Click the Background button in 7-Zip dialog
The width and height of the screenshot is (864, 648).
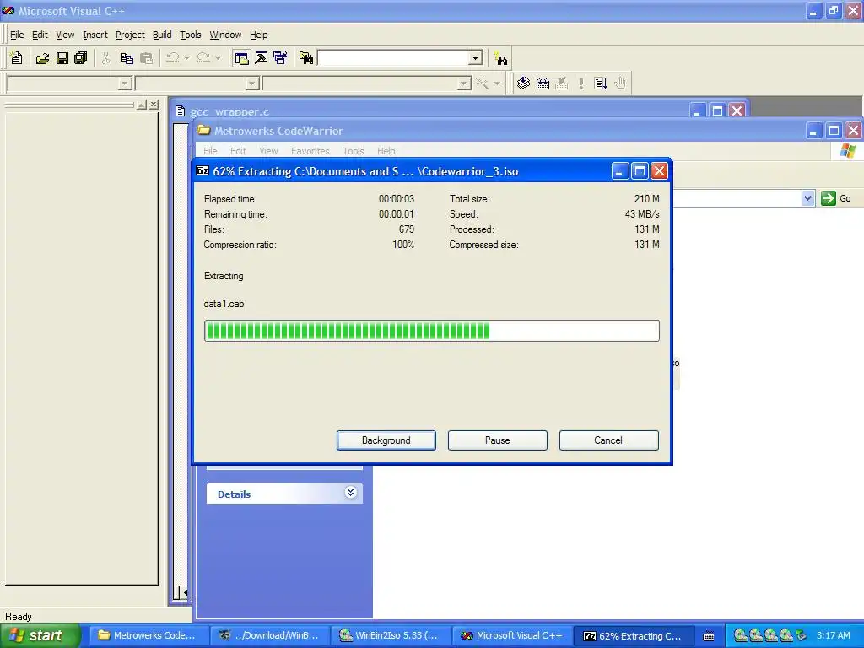[386, 440]
